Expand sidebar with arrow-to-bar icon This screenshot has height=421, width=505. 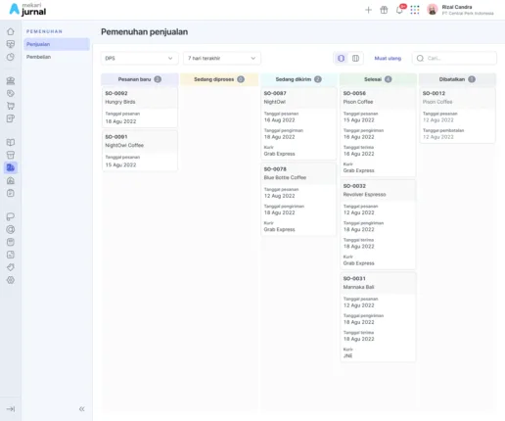click(x=11, y=409)
